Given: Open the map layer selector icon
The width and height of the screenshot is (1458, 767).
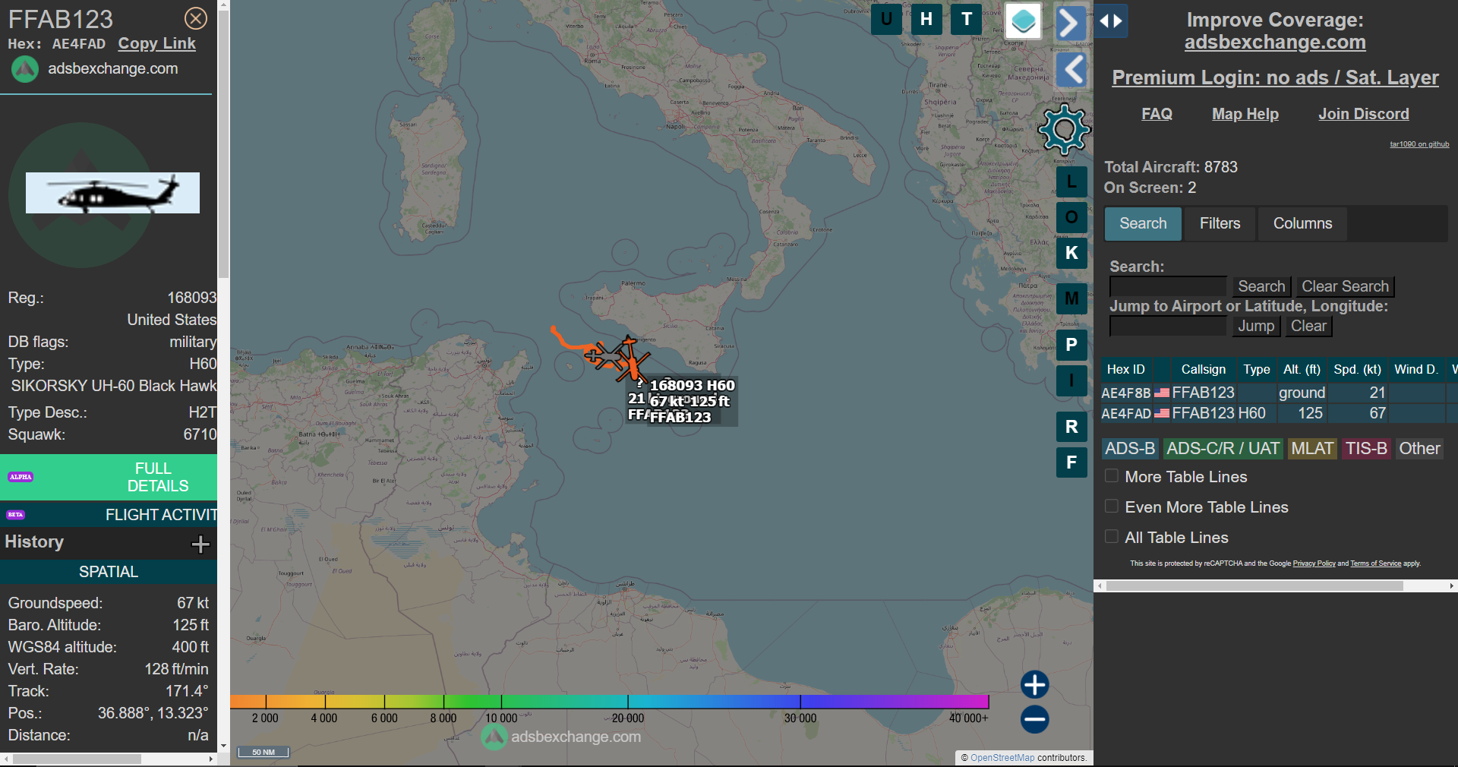Looking at the screenshot, I should pos(1023,21).
